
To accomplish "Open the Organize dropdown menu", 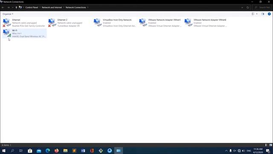I will 8,14.
